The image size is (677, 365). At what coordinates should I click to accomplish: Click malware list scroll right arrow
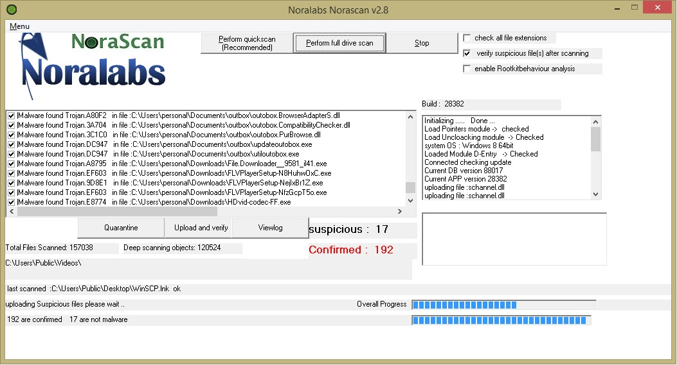pos(400,211)
